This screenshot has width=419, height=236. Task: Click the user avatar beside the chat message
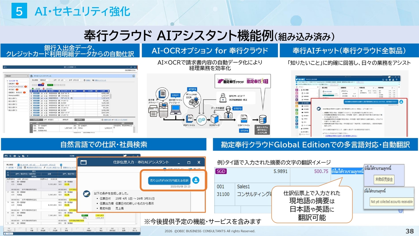pos(196,180)
